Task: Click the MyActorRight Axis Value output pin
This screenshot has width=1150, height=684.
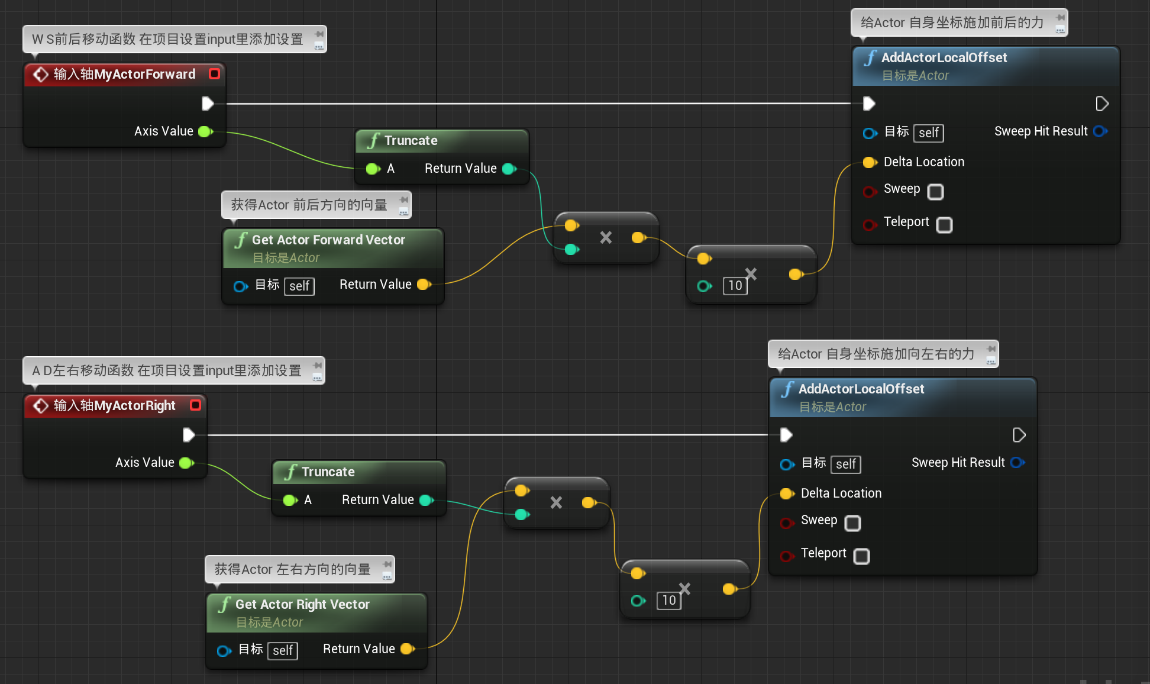Action: 186,463
